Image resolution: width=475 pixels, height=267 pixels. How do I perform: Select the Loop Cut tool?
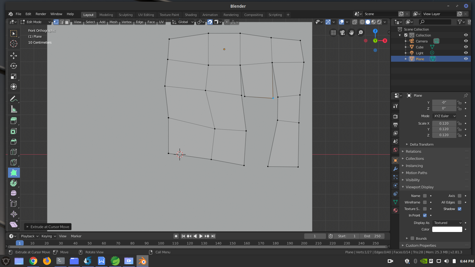[x=14, y=152]
